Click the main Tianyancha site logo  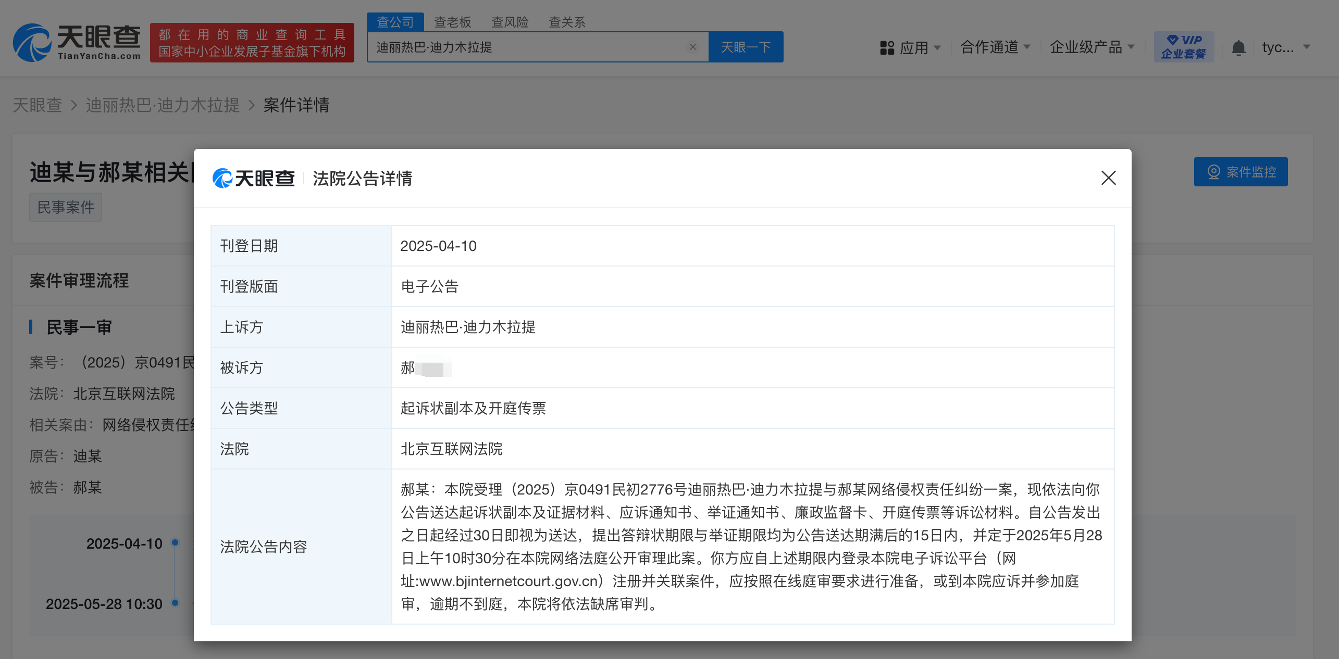[77, 43]
